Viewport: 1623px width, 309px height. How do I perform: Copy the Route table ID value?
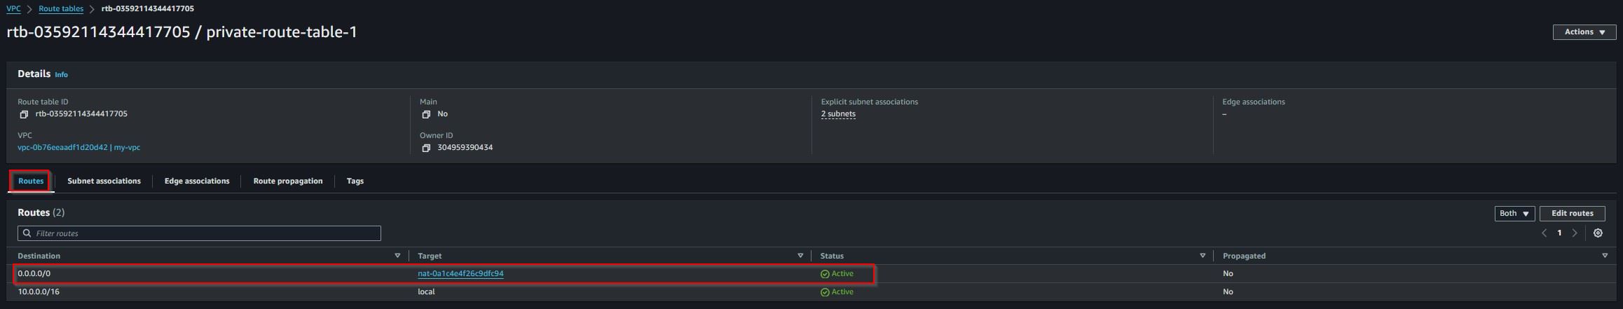pos(24,114)
